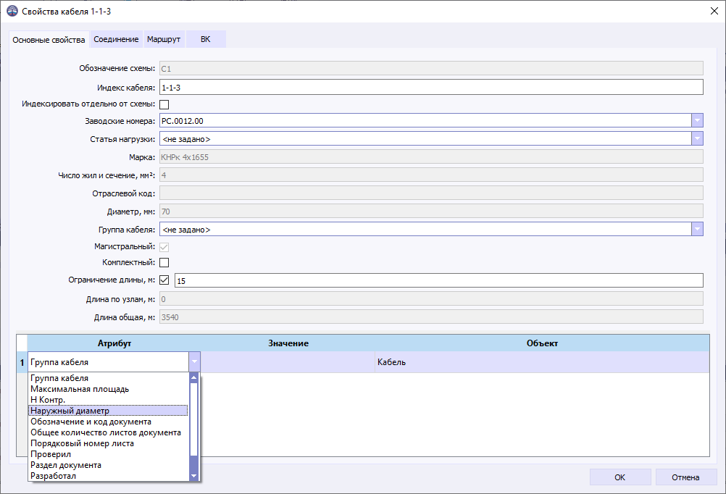Open the 'Статья нагрузки' dropdown
Viewport: 726px width, 494px height.
click(x=697, y=139)
